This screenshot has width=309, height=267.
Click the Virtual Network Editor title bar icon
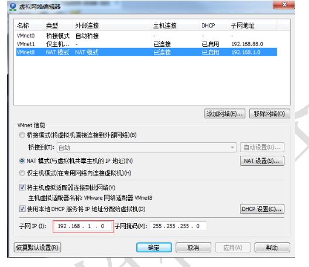click(x=13, y=6)
